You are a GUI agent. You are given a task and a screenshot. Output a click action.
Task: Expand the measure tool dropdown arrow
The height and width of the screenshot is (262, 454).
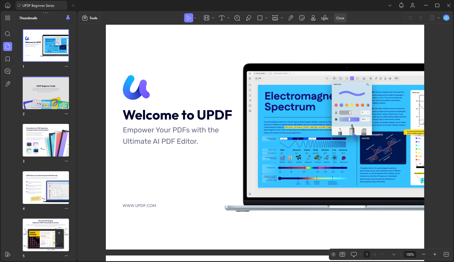tap(282, 18)
